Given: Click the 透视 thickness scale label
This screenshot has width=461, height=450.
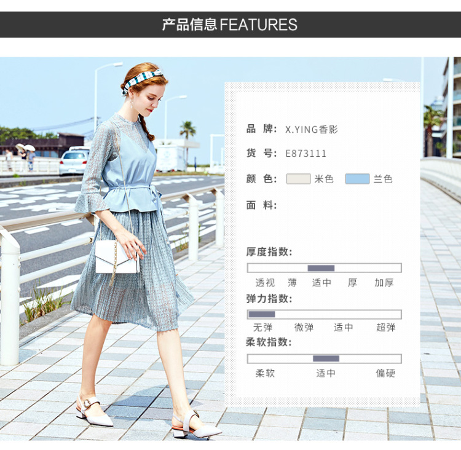Looking at the screenshot, I should tap(265, 283).
